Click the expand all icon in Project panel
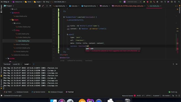Image resolution: width=181 pixels, height=102 pixels. [43, 6]
